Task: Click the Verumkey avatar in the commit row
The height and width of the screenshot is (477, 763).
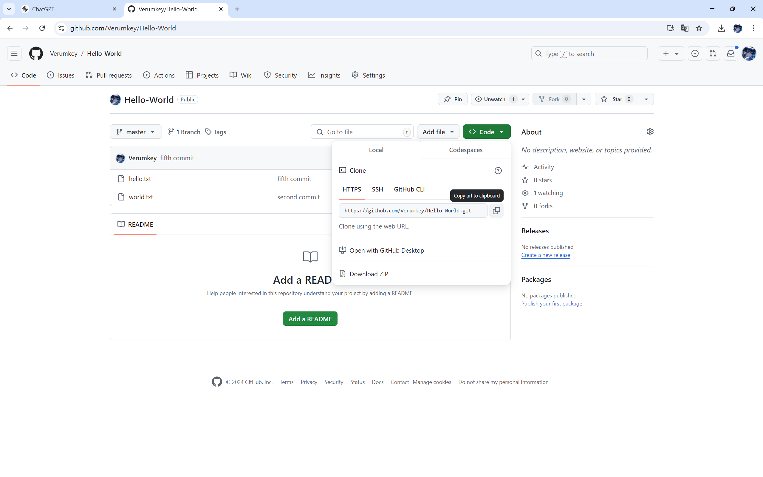Action: point(120,158)
